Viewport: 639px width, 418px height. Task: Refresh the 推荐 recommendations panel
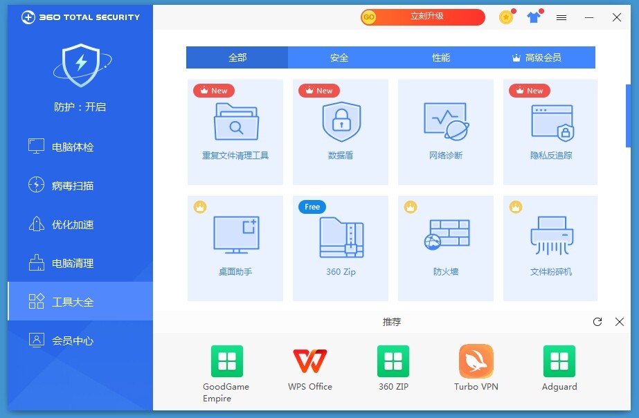(x=597, y=322)
